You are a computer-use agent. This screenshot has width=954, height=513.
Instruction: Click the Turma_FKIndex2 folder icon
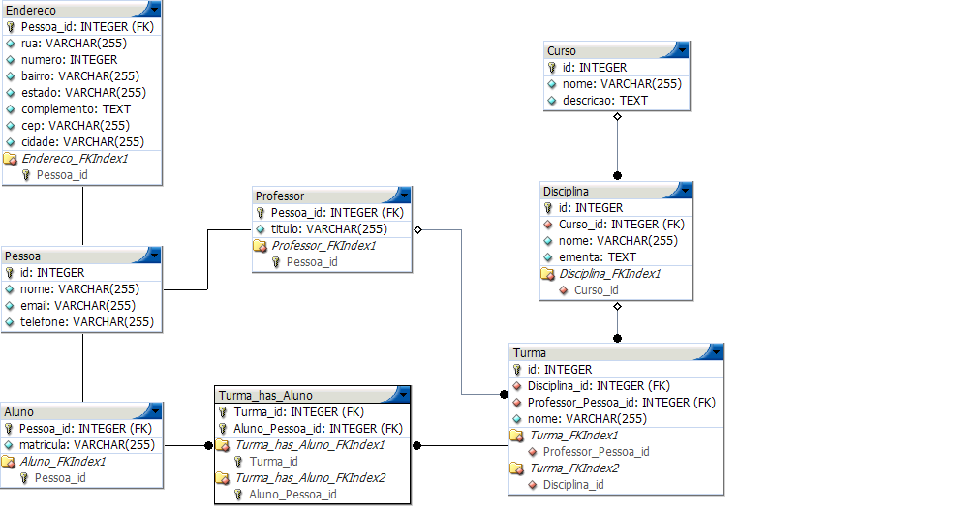[516, 468]
